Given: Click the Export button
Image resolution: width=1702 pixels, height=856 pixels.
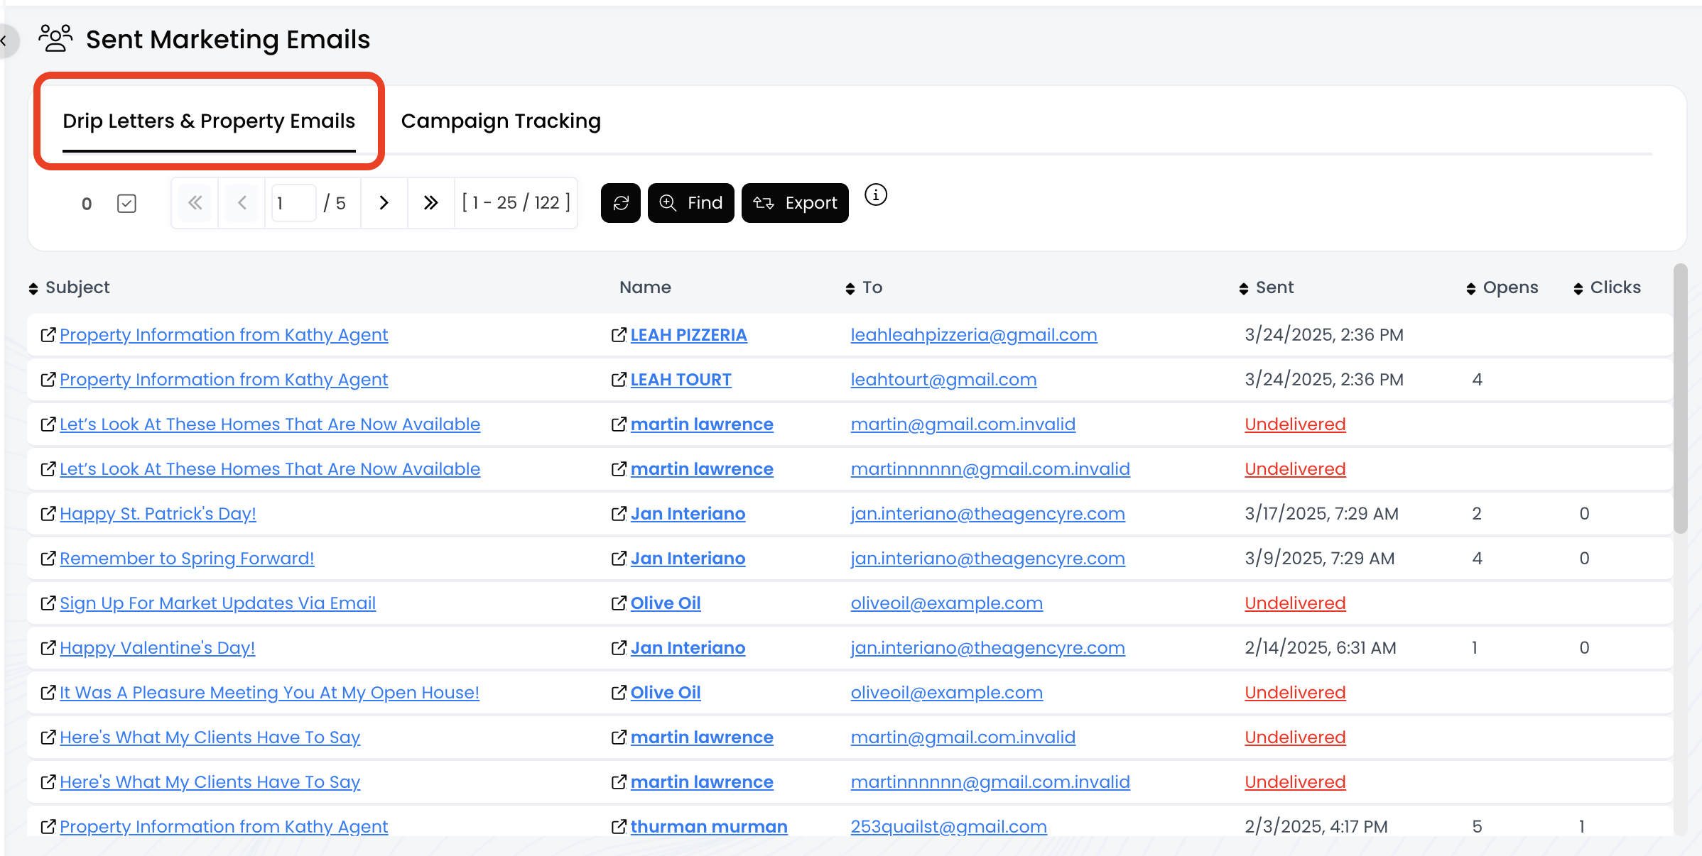Looking at the screenshot, I should click(x=795, y=203).
